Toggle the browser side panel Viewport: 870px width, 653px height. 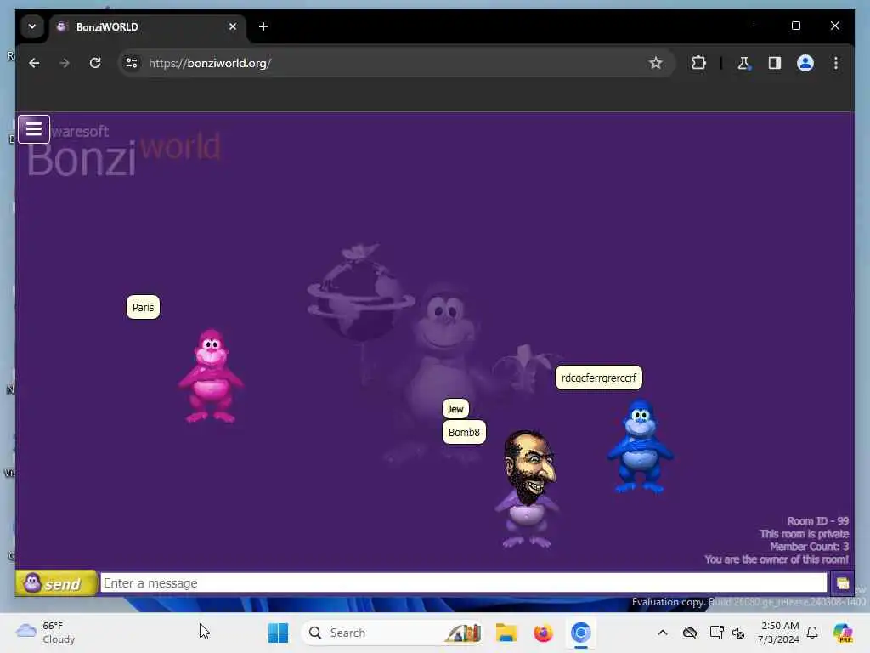coord(775,63)
